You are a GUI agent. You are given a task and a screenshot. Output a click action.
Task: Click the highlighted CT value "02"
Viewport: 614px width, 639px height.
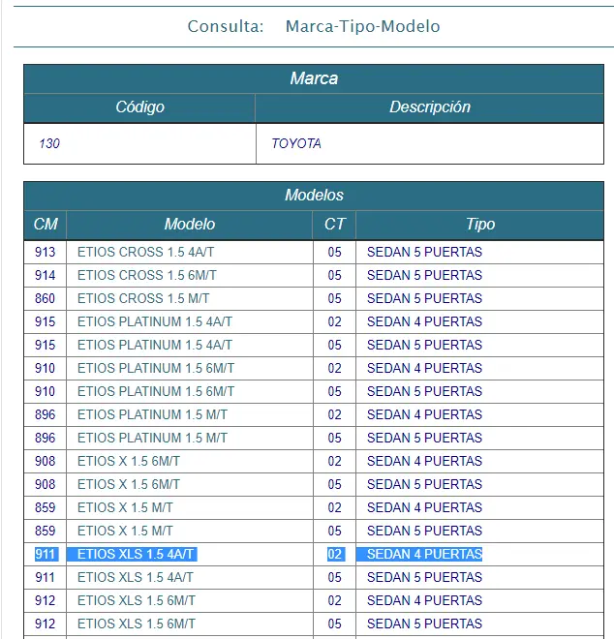[x=336, y=554]
